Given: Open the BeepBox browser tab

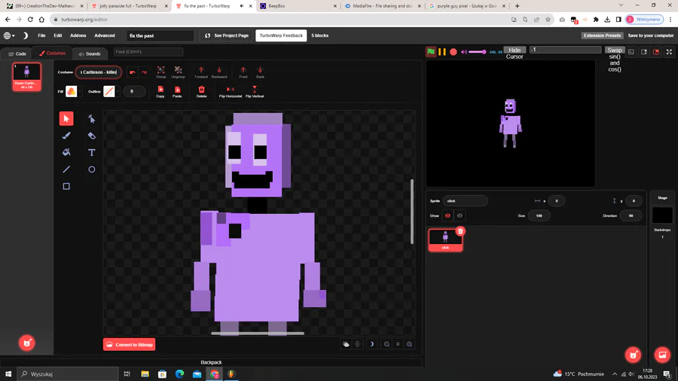Looking at the screenshot, I should (298, 6).
